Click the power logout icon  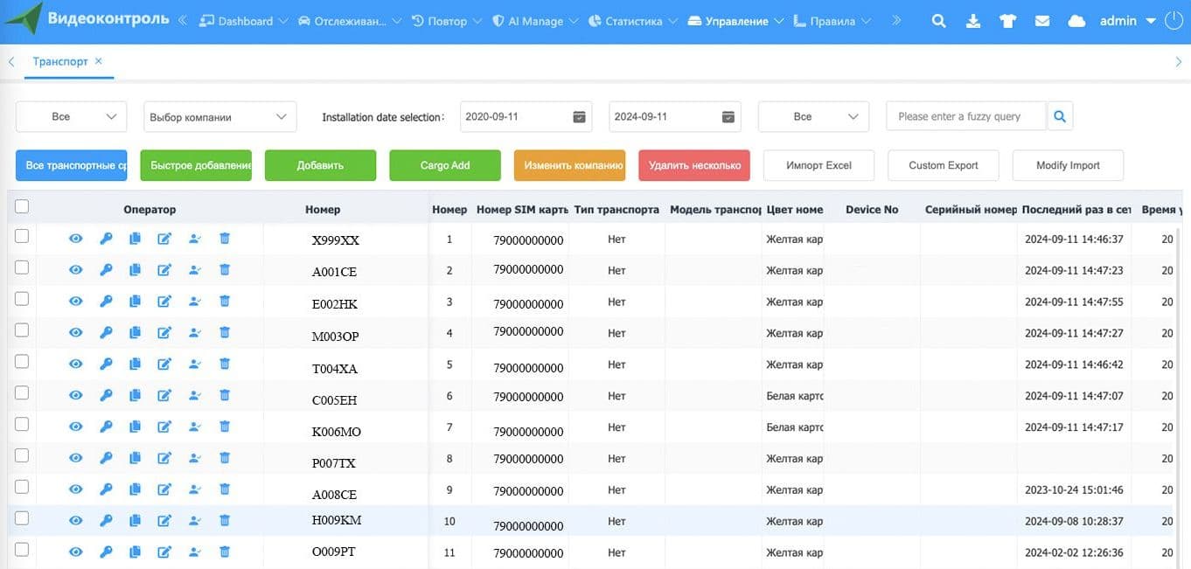tap(1174, 21)
